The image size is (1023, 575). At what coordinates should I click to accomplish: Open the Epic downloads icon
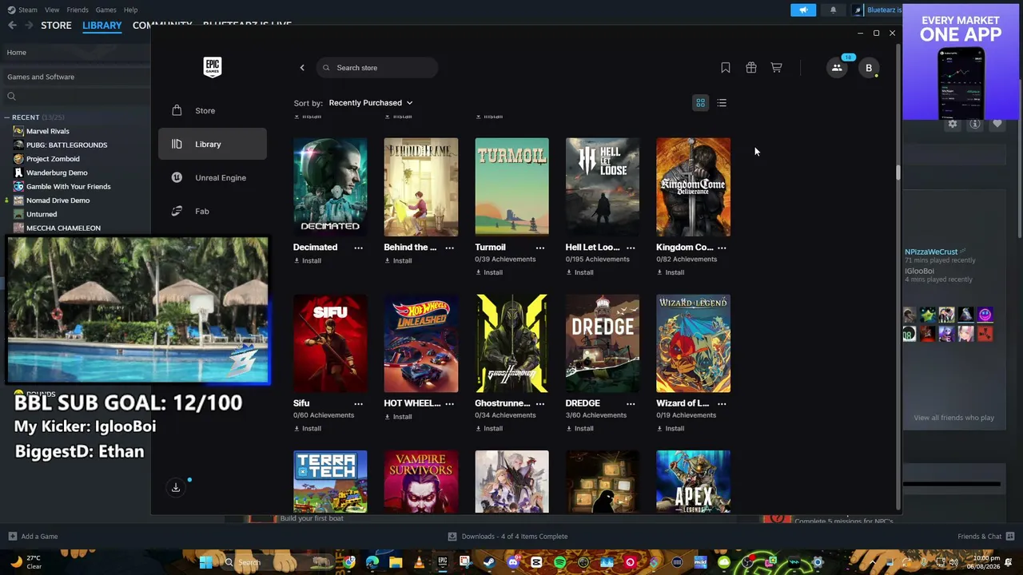176,487
